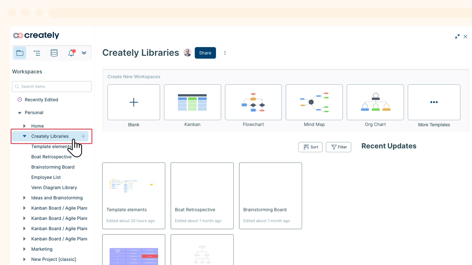The height and width of the screenshot is (265, 472).
Task: Open the org chart placeholder workspace card
Action: [x=202, y=250]
